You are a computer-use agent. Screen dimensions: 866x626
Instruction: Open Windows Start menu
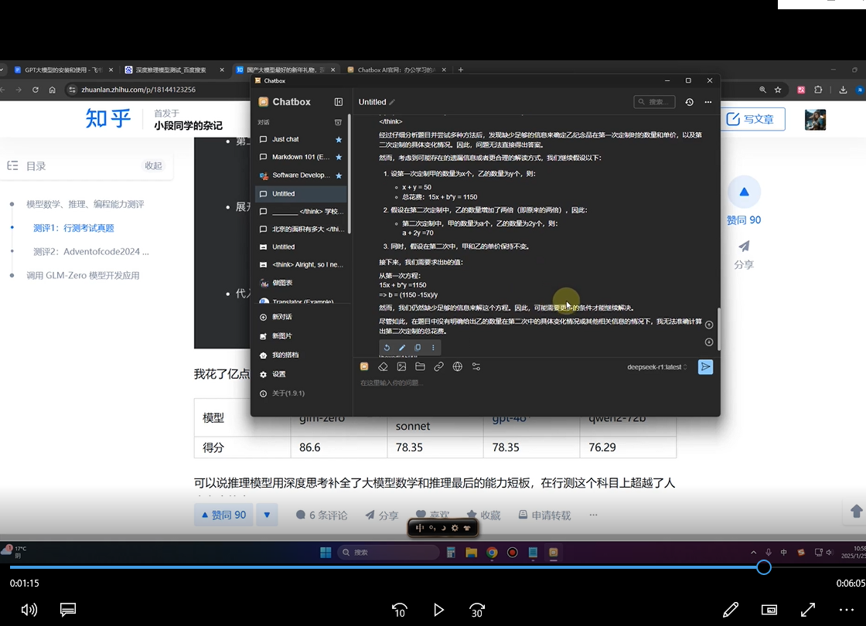326,553
